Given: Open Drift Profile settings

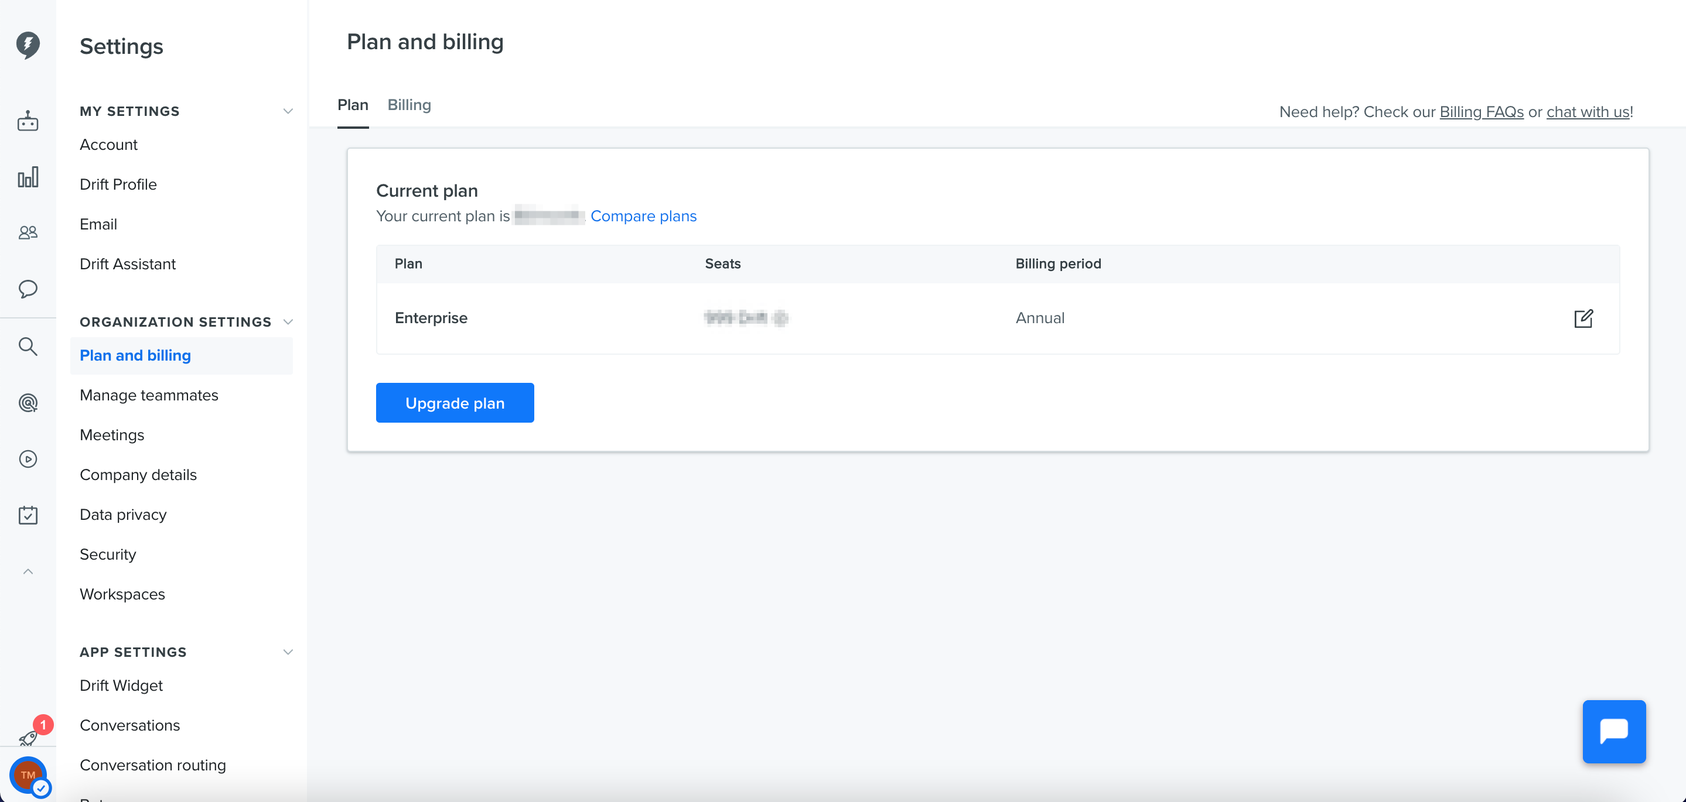Looking at the screenshot, I should 118,184.
